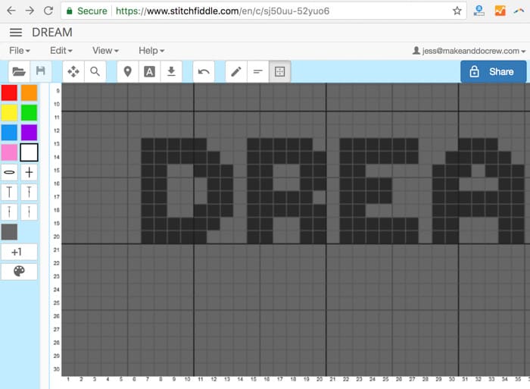Reload the page with refresh icon
This screenshot has height=389, width=530.
tap(48, 11)
